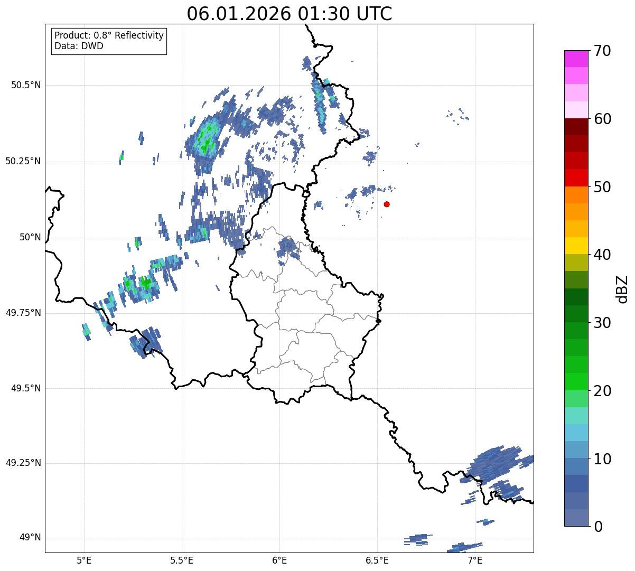Select the turquoise colorbar segment between 10 and 20

pos(576,416)
